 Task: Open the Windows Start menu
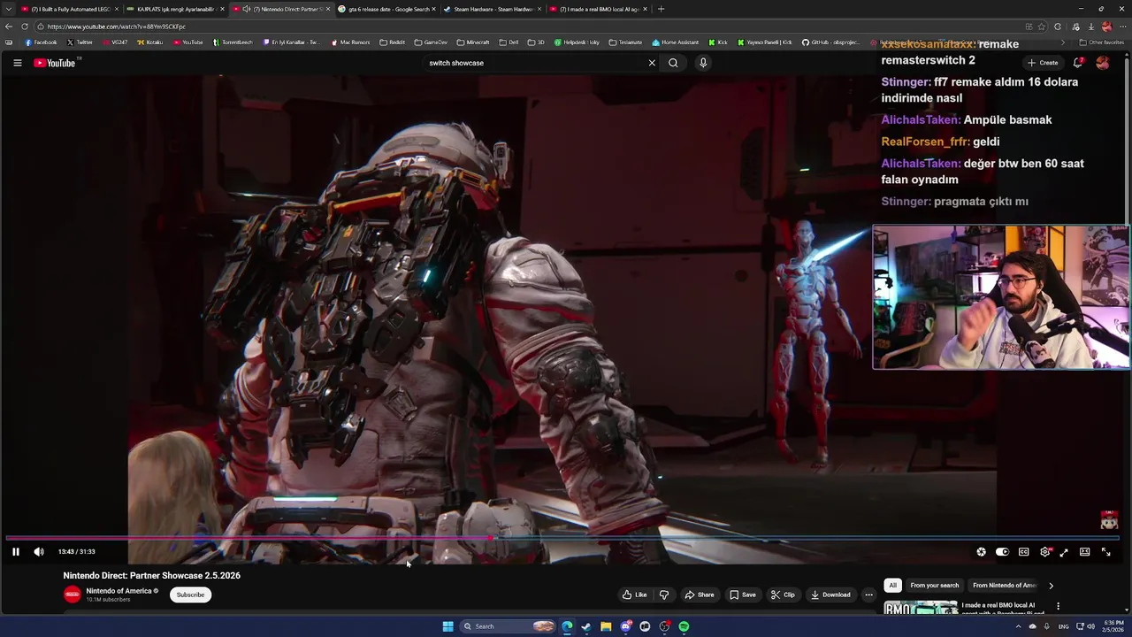tap(447, 626)
